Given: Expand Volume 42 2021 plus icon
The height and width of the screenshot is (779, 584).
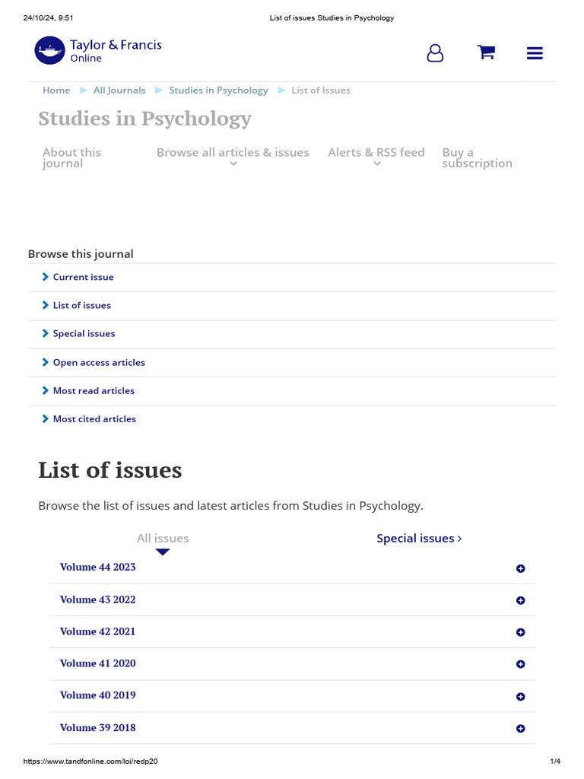Looking at the screenshot, I should tap(520, 632).
